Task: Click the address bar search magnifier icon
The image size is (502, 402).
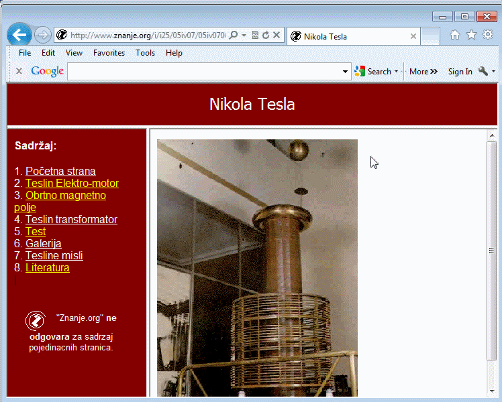Action: (x=234, y=36)
